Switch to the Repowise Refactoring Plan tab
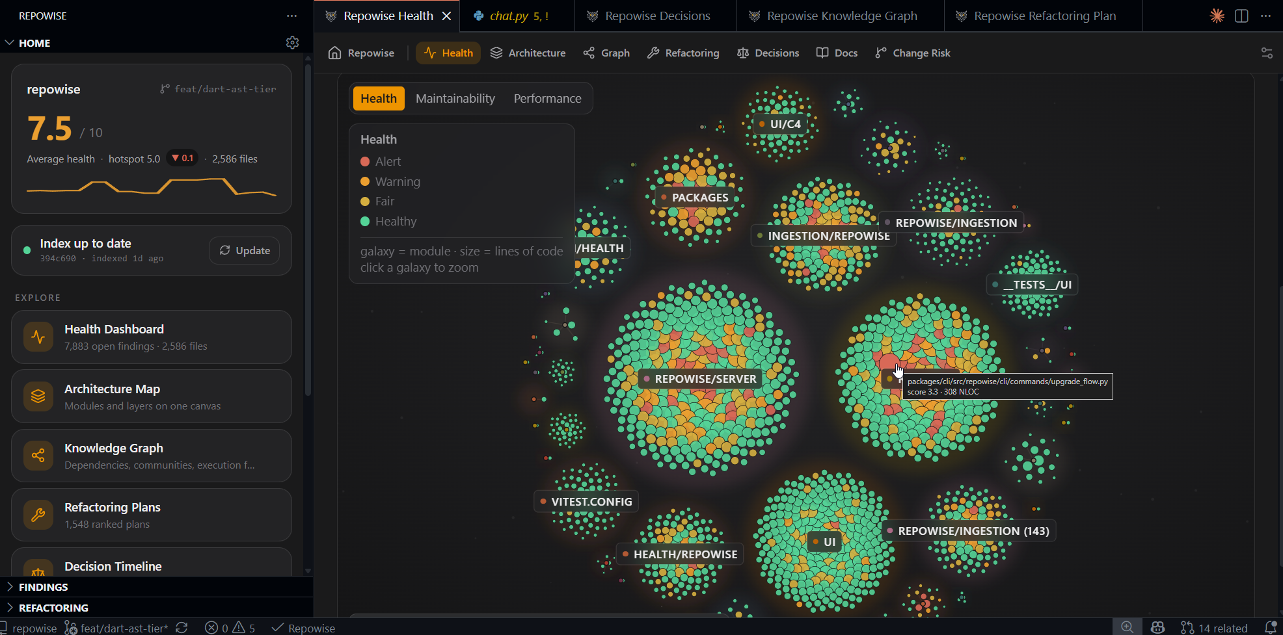 point(1044,16)
